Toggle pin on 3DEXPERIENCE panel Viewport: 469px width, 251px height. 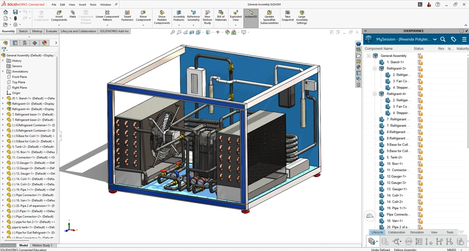pyautogui.click(x=466, y=31)
